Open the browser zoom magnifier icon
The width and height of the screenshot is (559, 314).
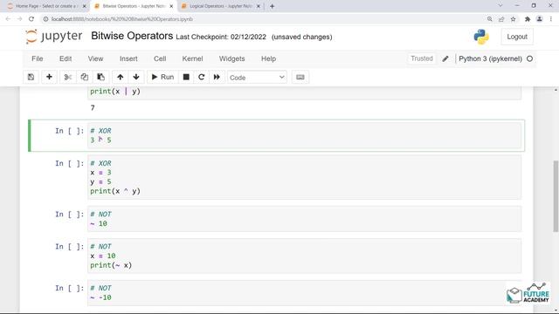pyautogui.click(x=489, y=19)
